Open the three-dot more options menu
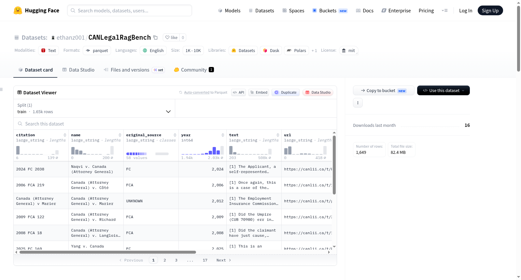Viewport: 521px width, 280px height. point(358,103)
